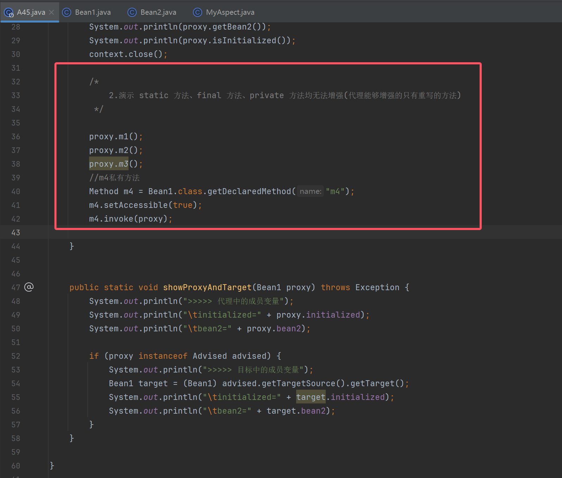Screen dimensions: 562x478
Task: Click the Bean1.java class icon
Action: click(x=67, y=12)
